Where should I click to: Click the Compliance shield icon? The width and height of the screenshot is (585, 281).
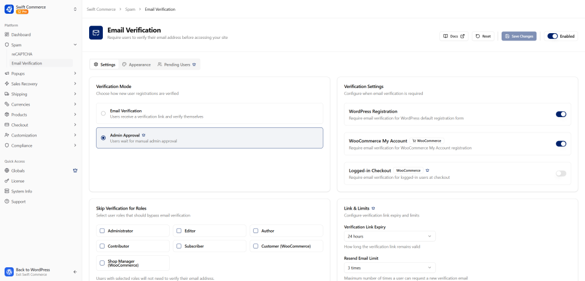7,146
